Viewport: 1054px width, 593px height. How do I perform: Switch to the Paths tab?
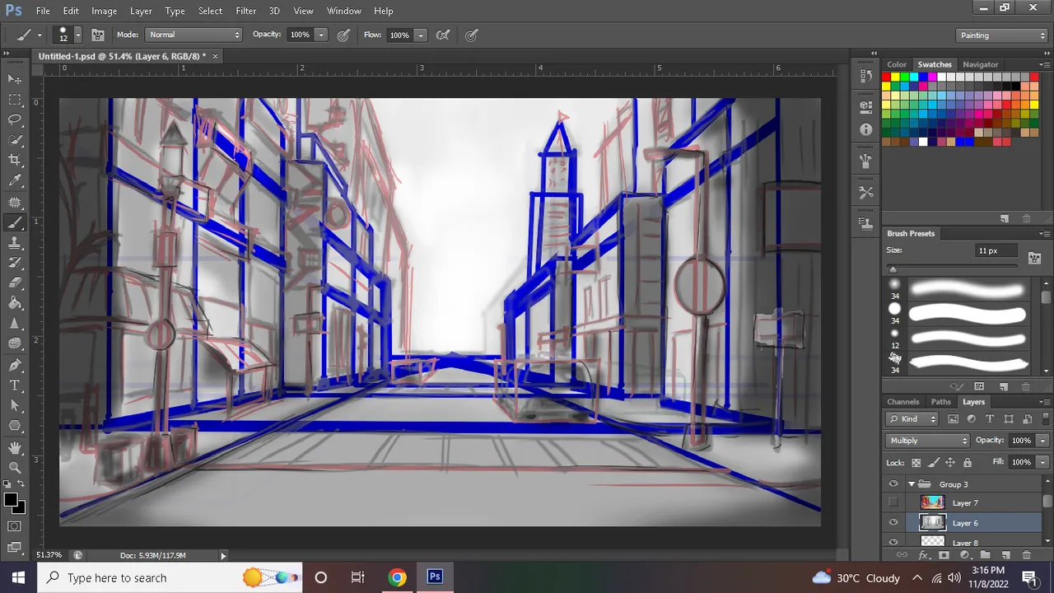(x=940, y=402)
